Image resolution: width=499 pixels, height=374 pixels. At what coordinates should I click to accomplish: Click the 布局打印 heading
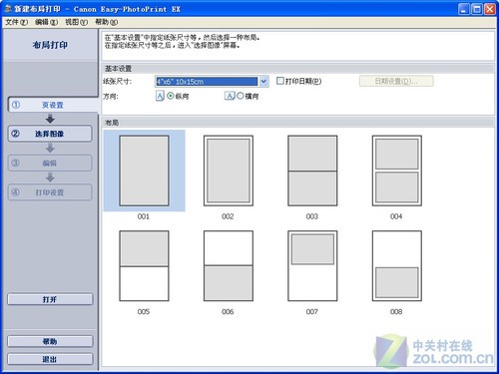(x=50, y=45)
